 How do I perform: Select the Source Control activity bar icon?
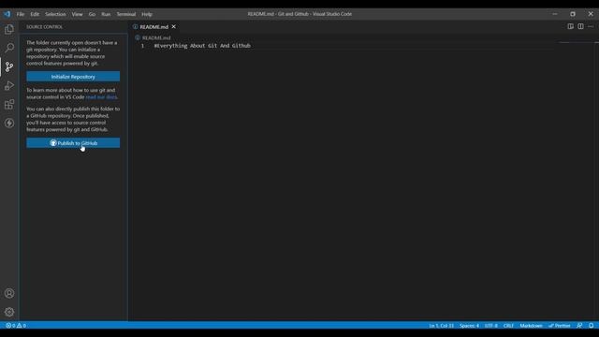(x=9, y=66)
